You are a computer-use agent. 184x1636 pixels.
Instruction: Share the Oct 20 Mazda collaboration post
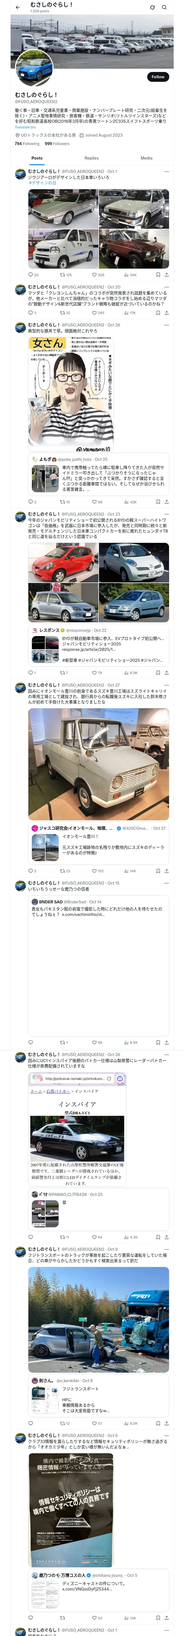point(166,313)
